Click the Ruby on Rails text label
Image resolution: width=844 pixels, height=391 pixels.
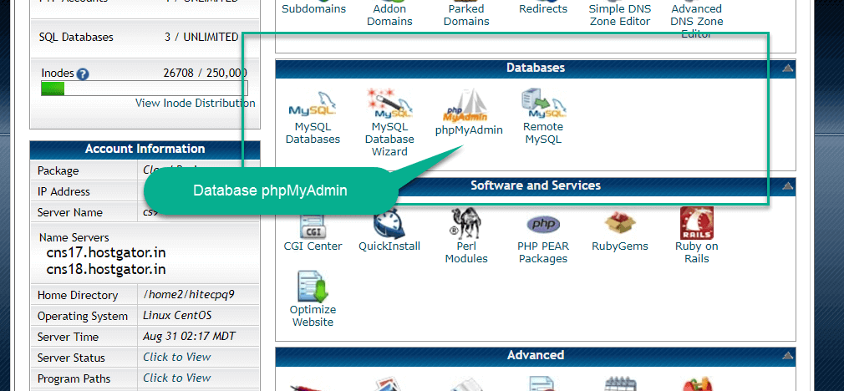697,252
